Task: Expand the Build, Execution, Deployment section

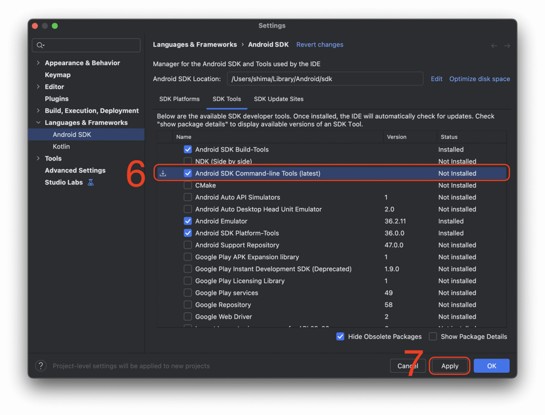Action: 38,111
